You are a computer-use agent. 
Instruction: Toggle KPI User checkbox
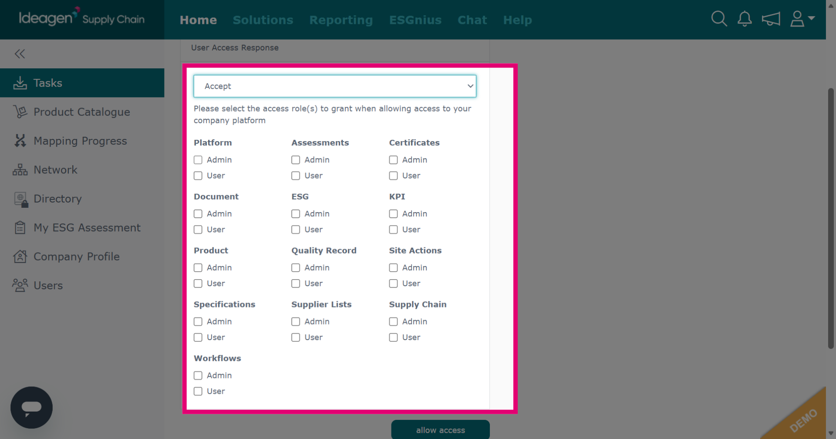click(393, 230)
